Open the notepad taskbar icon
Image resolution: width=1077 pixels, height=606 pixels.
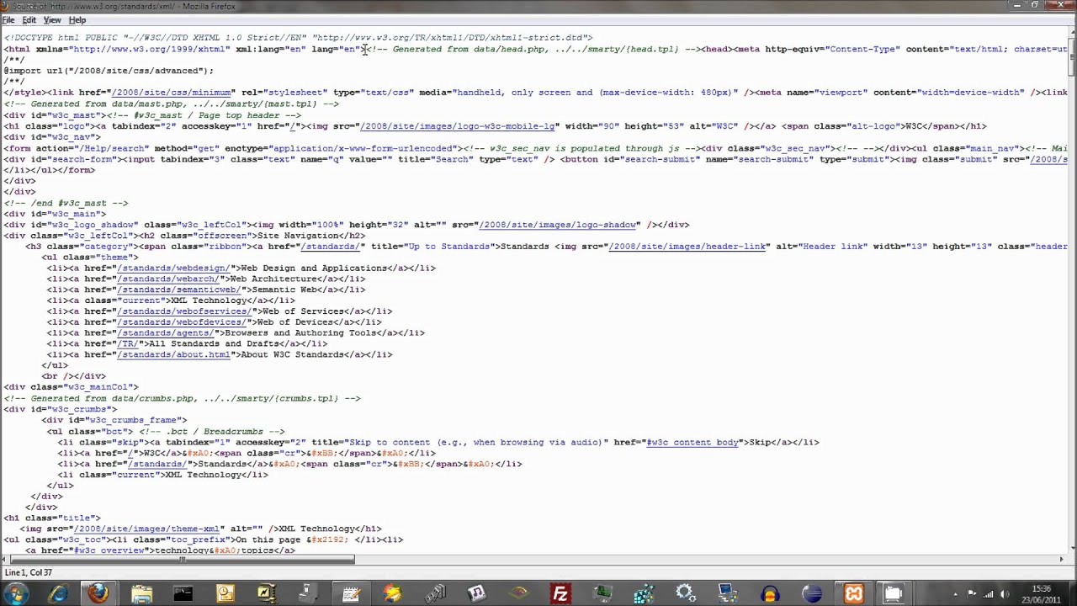pyautogui.click(x=350, y=594)
